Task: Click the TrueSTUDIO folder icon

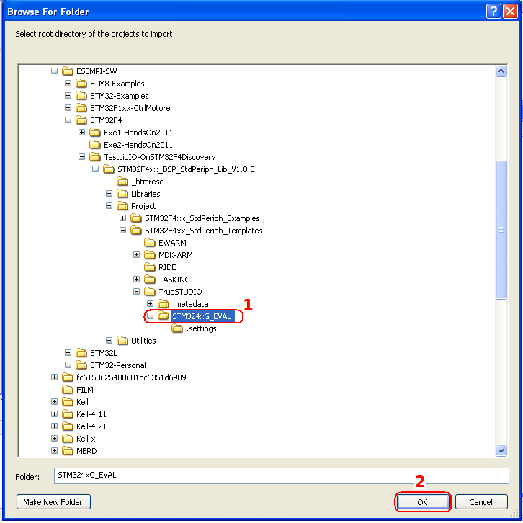Action: [150, 292]
